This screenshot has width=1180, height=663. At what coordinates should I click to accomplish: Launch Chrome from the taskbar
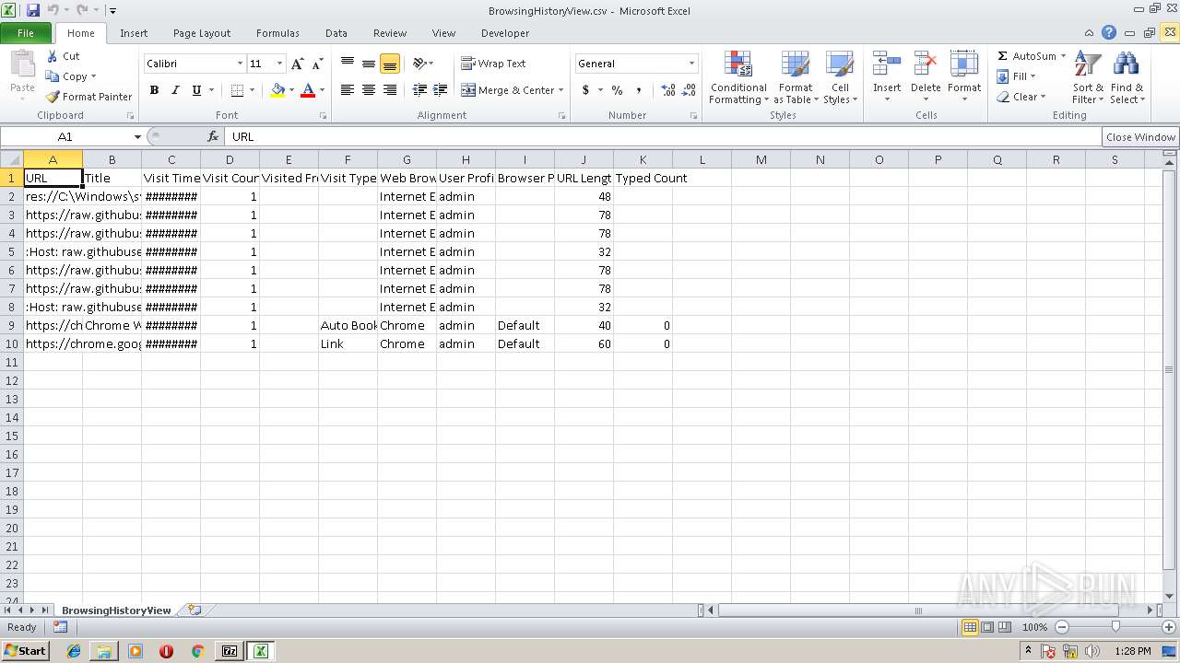click(x=197, y=650)
